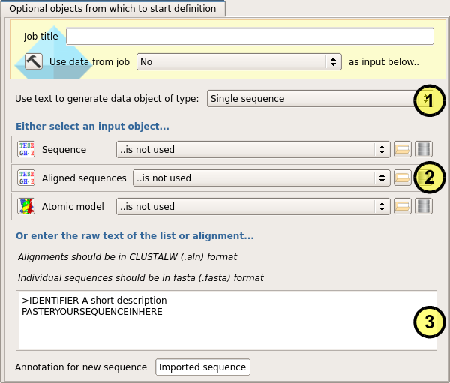
Task: Click the Sequence data type icon
Action: pos(26,149)
